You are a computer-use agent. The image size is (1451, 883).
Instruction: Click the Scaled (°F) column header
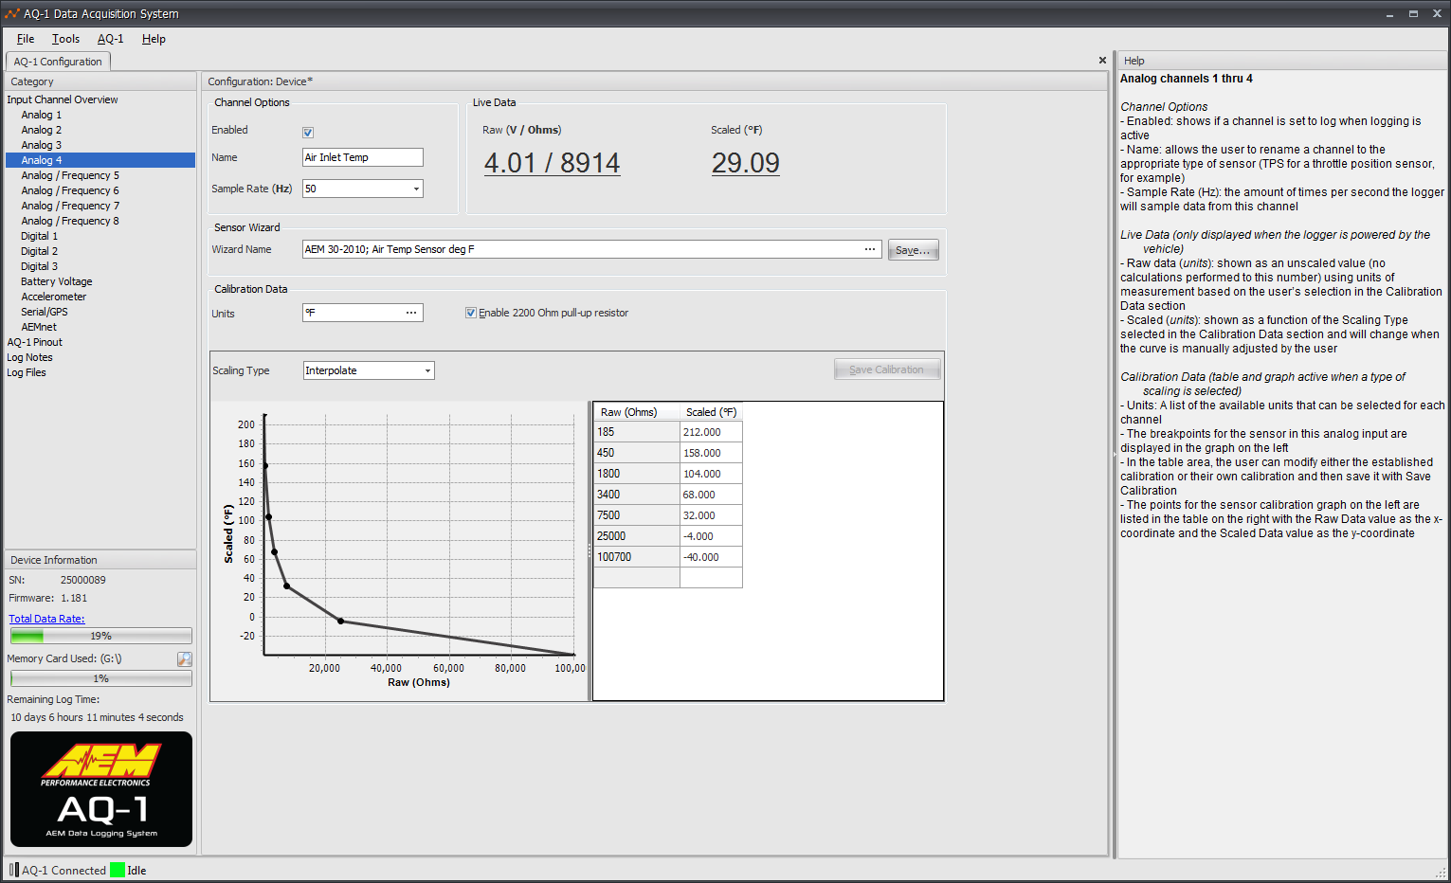[x=711, y=412]
